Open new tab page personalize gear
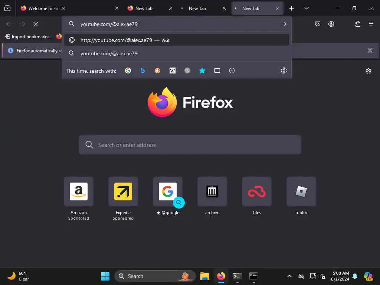This screenshot has width=380, height=285. click(x=368, y=71)
